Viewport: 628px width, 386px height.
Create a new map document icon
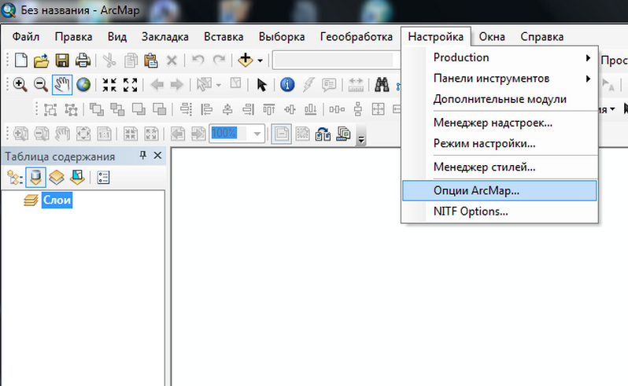click(x=20, y=61)
